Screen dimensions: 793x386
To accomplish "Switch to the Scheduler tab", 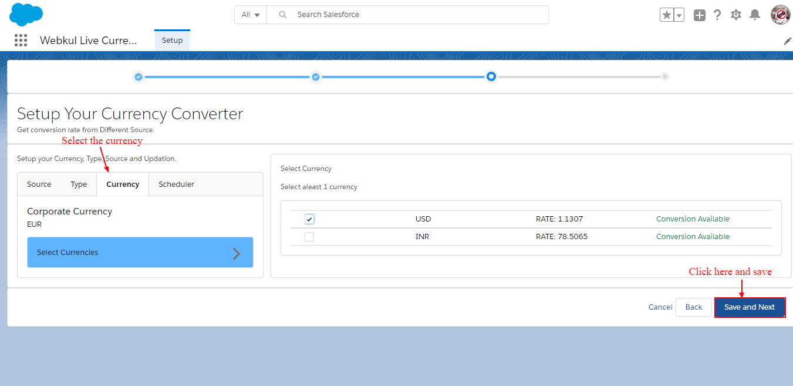I will click(x=176, y=184).
